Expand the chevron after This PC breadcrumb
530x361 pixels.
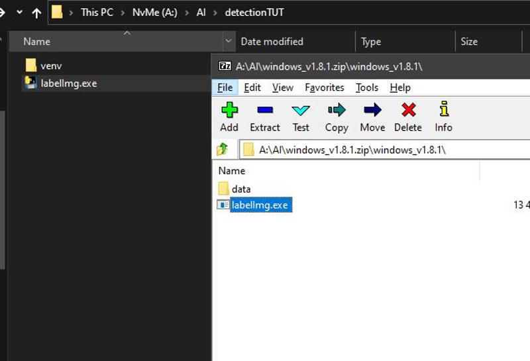(x=123, y=13)
